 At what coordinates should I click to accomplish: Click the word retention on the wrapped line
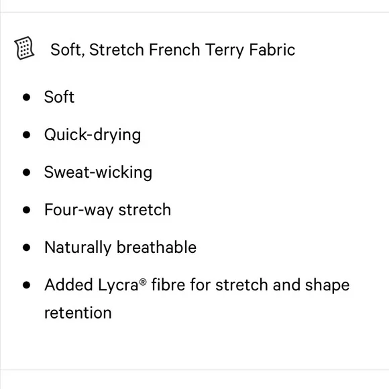pyautogui.click(x=78, y=313)
